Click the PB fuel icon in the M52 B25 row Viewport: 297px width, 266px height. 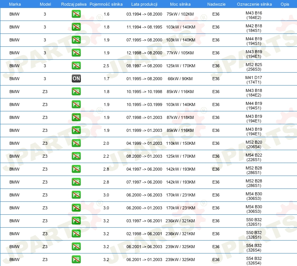[76, 66]
